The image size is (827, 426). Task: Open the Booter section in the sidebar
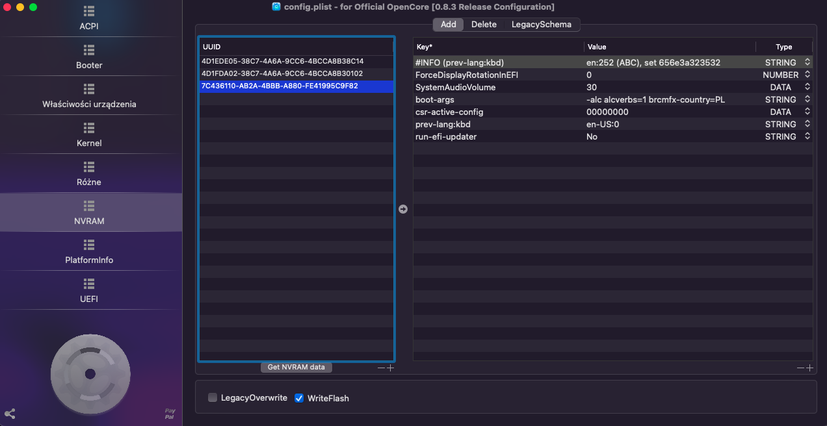click(89, 57)
